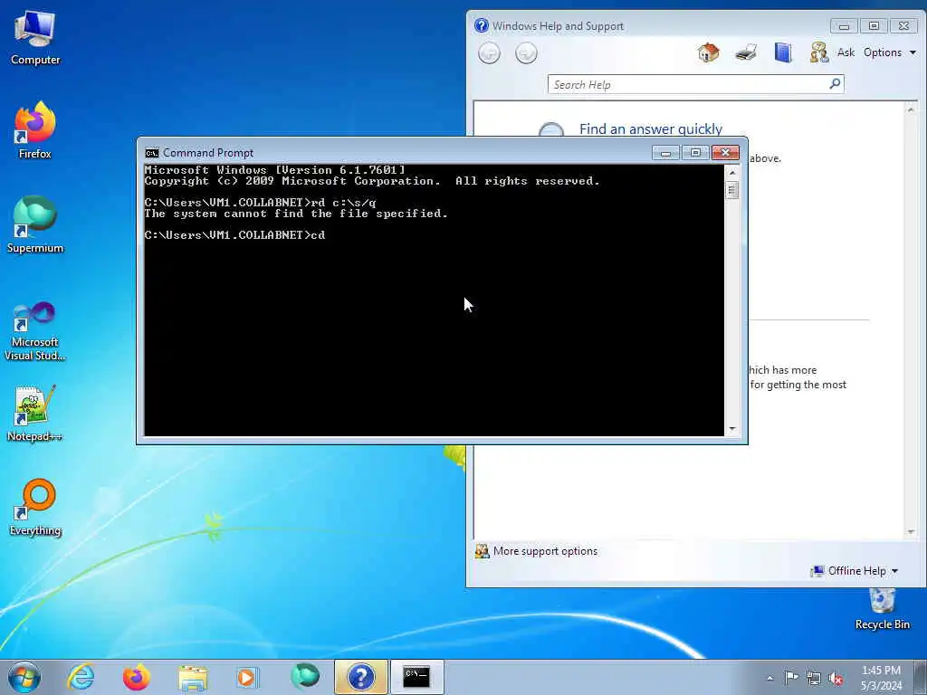Open Browse Help book icon
This screenshot has height=695, width=927.
(783, 52)
